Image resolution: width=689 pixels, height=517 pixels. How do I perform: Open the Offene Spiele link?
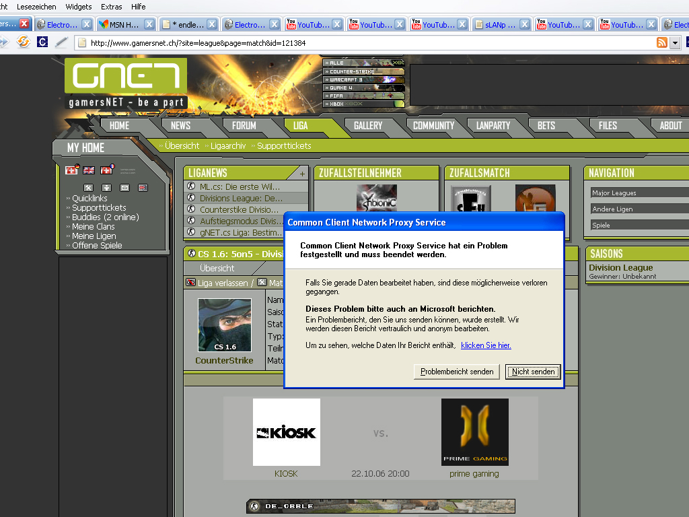97,245
